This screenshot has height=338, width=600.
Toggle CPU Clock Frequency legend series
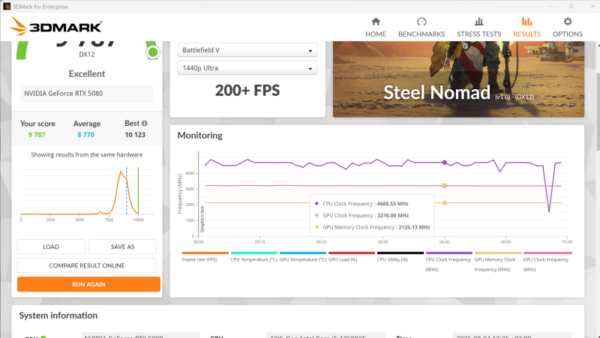(x=448, y=262)
